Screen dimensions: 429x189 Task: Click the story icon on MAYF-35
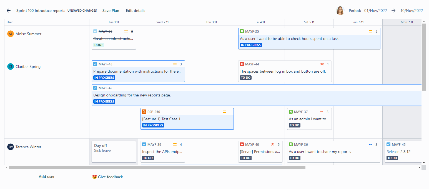pos(242,32)
